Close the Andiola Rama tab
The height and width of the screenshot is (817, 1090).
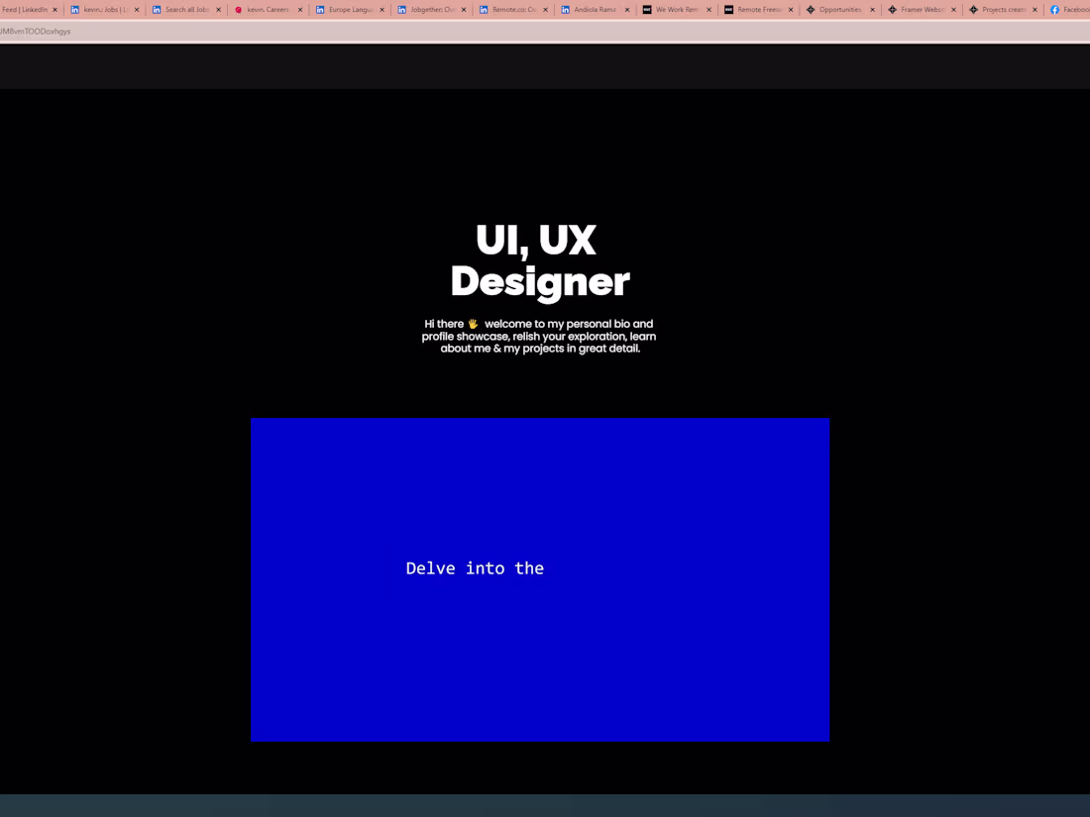click(x=627, y=10)
